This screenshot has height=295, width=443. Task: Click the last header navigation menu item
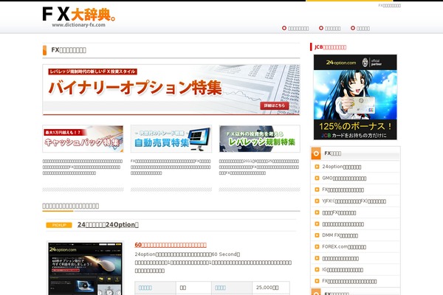point(360,28)
